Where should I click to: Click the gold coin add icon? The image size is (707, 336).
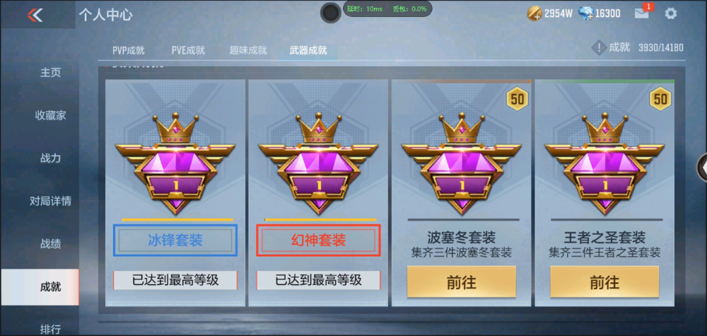pos(534,14)
